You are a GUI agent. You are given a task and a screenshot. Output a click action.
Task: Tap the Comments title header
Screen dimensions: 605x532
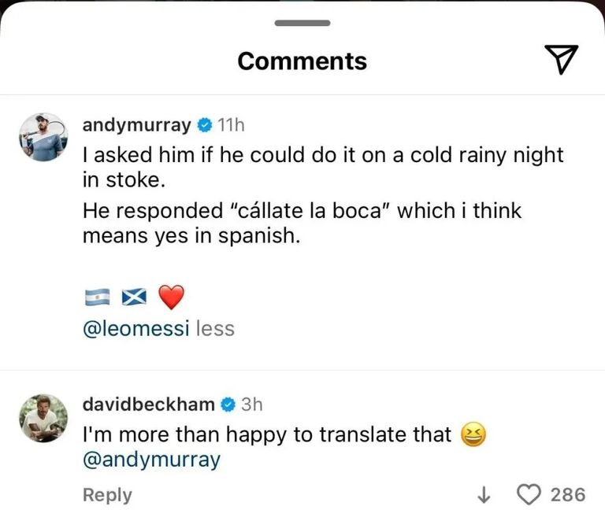[x=302, y=61]
